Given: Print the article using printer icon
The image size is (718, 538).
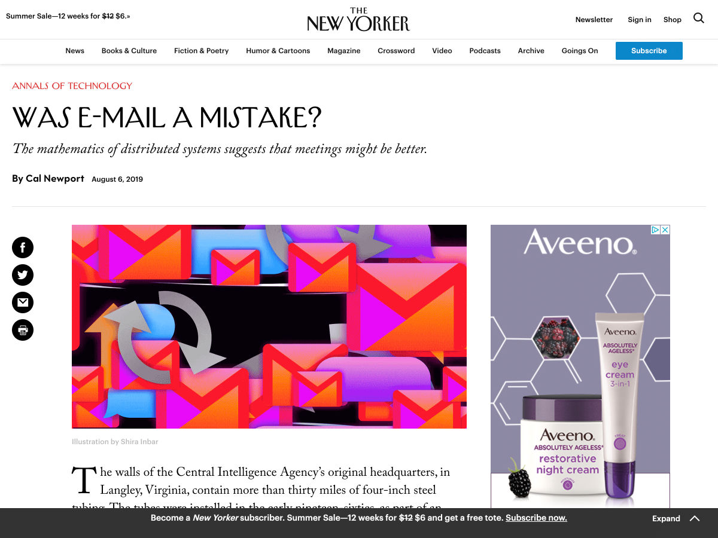Looking at the screenshot, I should (23, 330).
